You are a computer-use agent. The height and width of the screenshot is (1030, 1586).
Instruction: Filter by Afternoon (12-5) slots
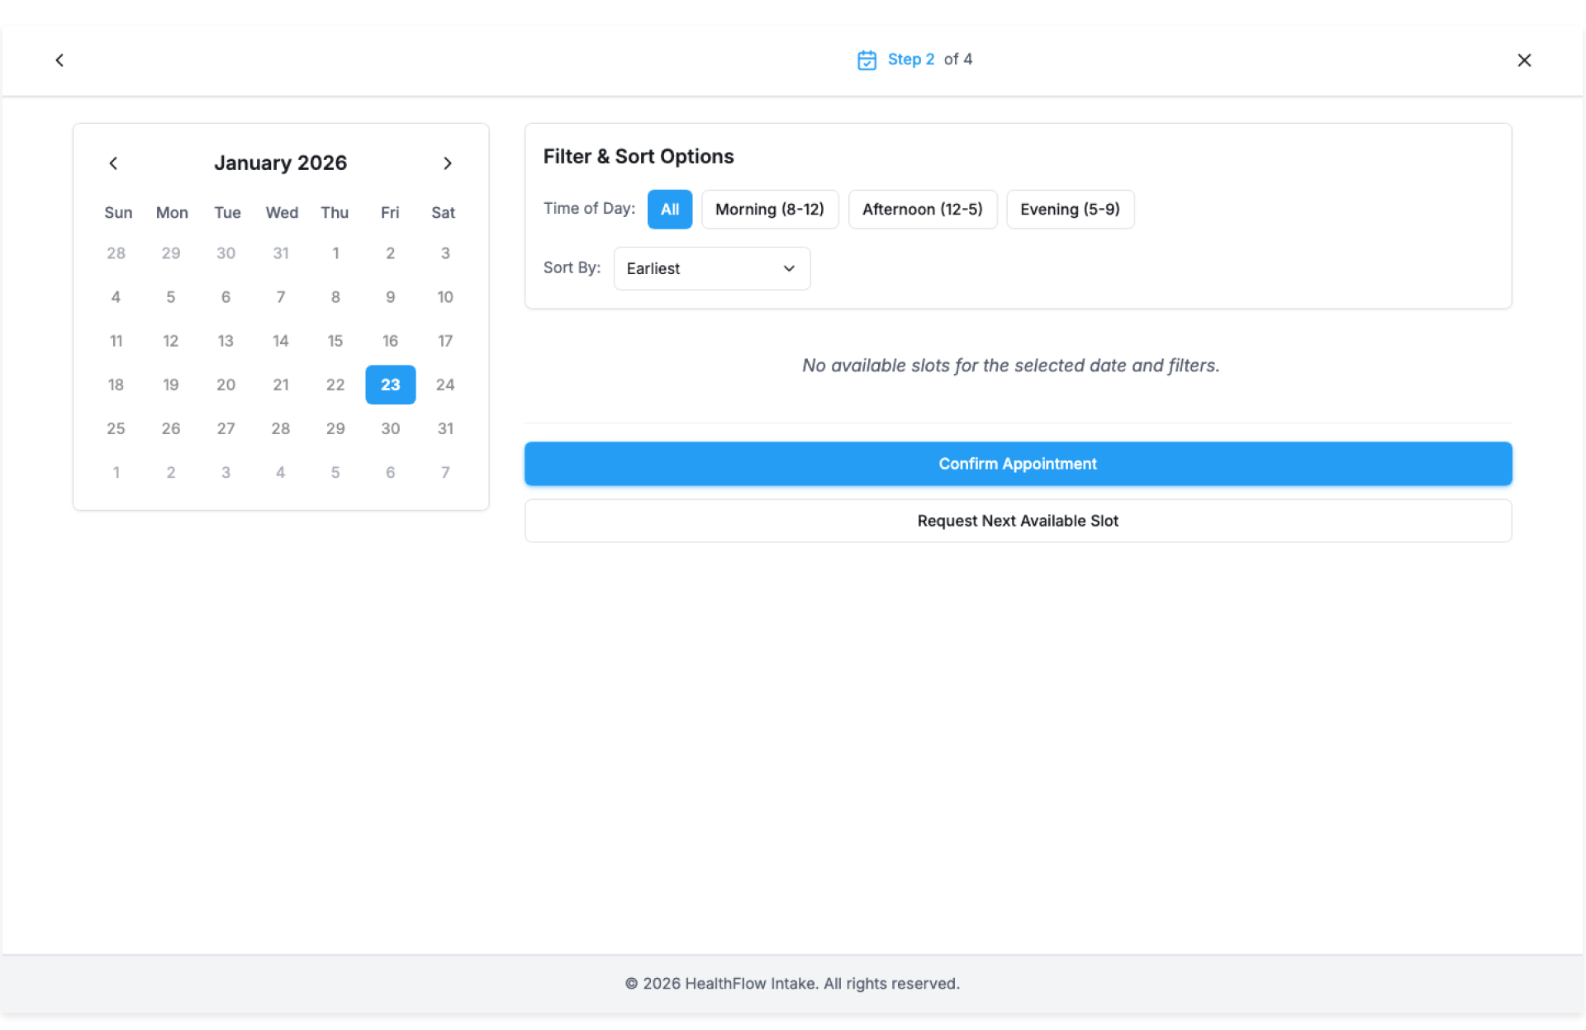(x=922, y=210)
